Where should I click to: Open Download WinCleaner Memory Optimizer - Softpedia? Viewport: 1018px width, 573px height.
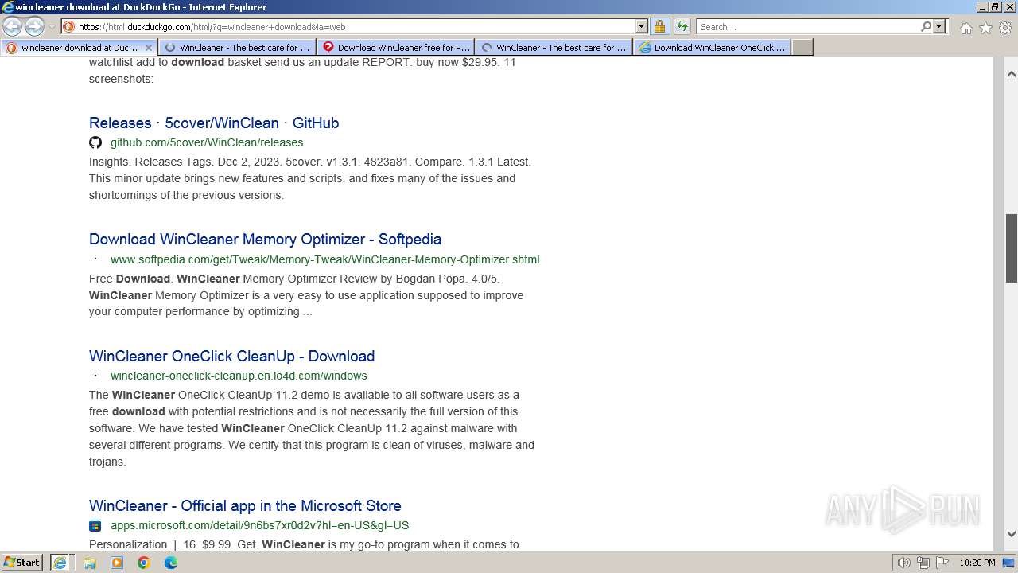click(x=265, y=239)
